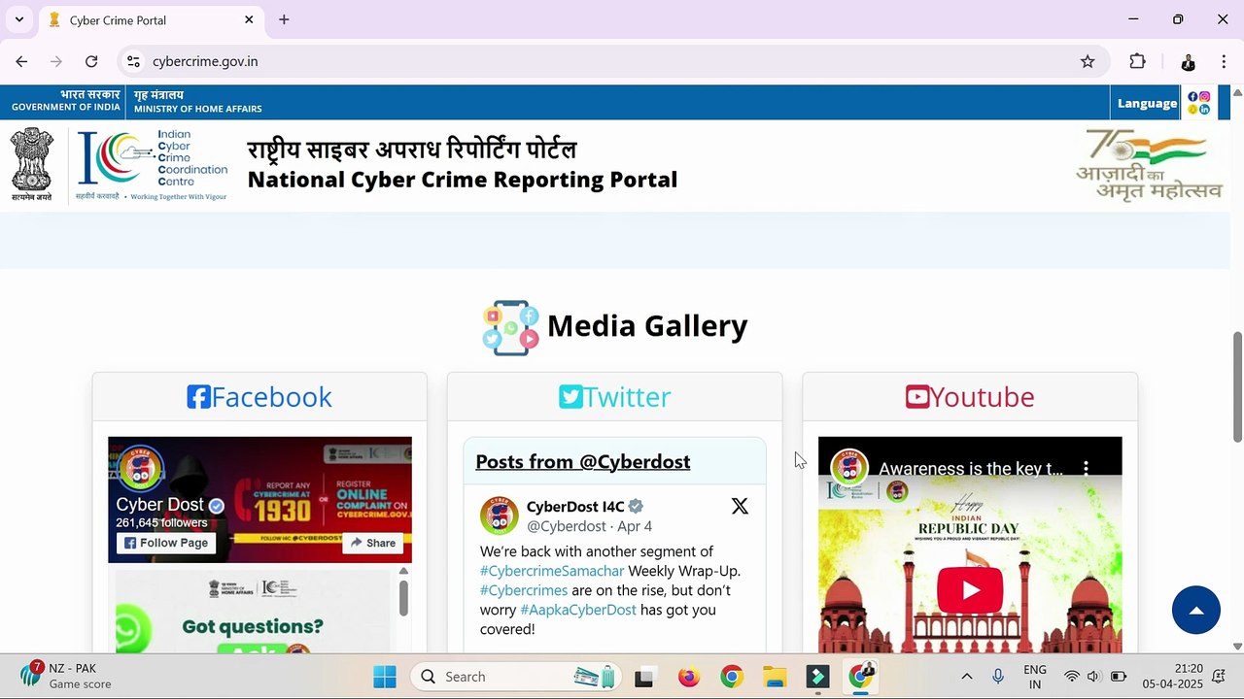Open Windows Start menu
The height and width of the screenshot is (699, 1244).
coord(385,677)
